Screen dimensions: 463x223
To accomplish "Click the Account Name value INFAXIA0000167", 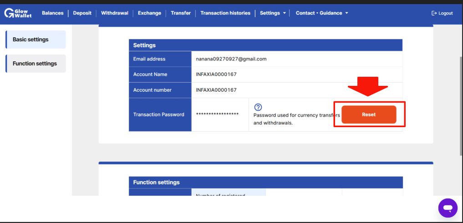I will (216, 74).
